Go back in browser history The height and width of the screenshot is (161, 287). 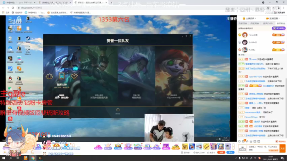tap(3, 8)
